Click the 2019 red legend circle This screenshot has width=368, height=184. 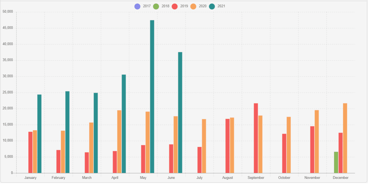175,6
